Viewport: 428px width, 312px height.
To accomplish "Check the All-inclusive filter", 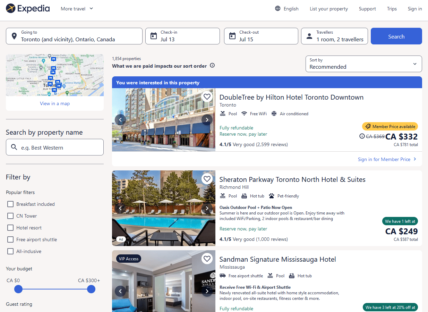I will click(10, 251).
